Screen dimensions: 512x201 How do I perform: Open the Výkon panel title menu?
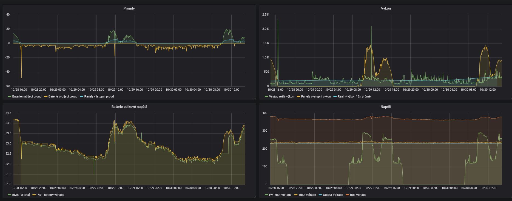(x=386, y=8)
